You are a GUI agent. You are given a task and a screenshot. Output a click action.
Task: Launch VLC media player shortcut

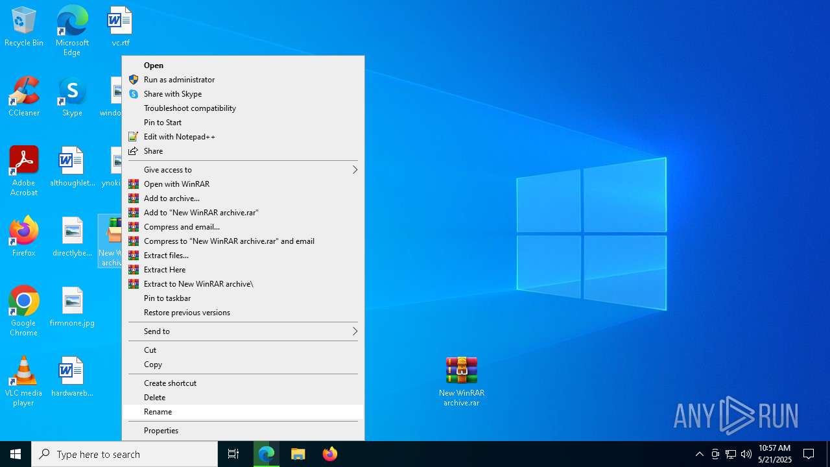coord(24,381)
